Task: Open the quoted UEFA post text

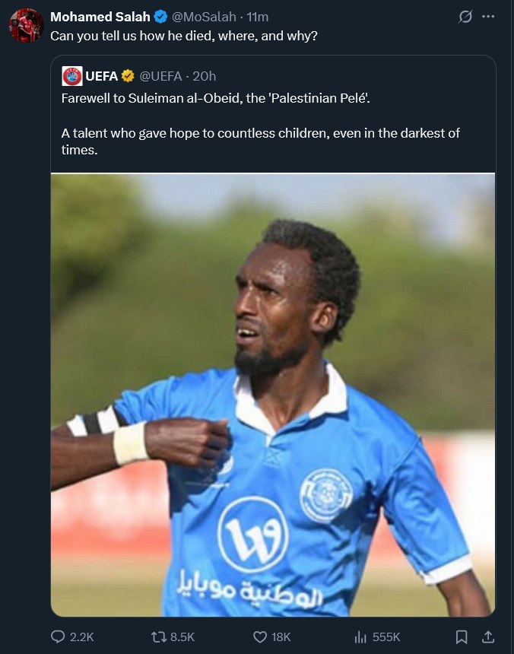Action: coord(261,124)
